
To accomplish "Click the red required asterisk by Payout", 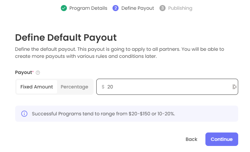I will 33,72.
